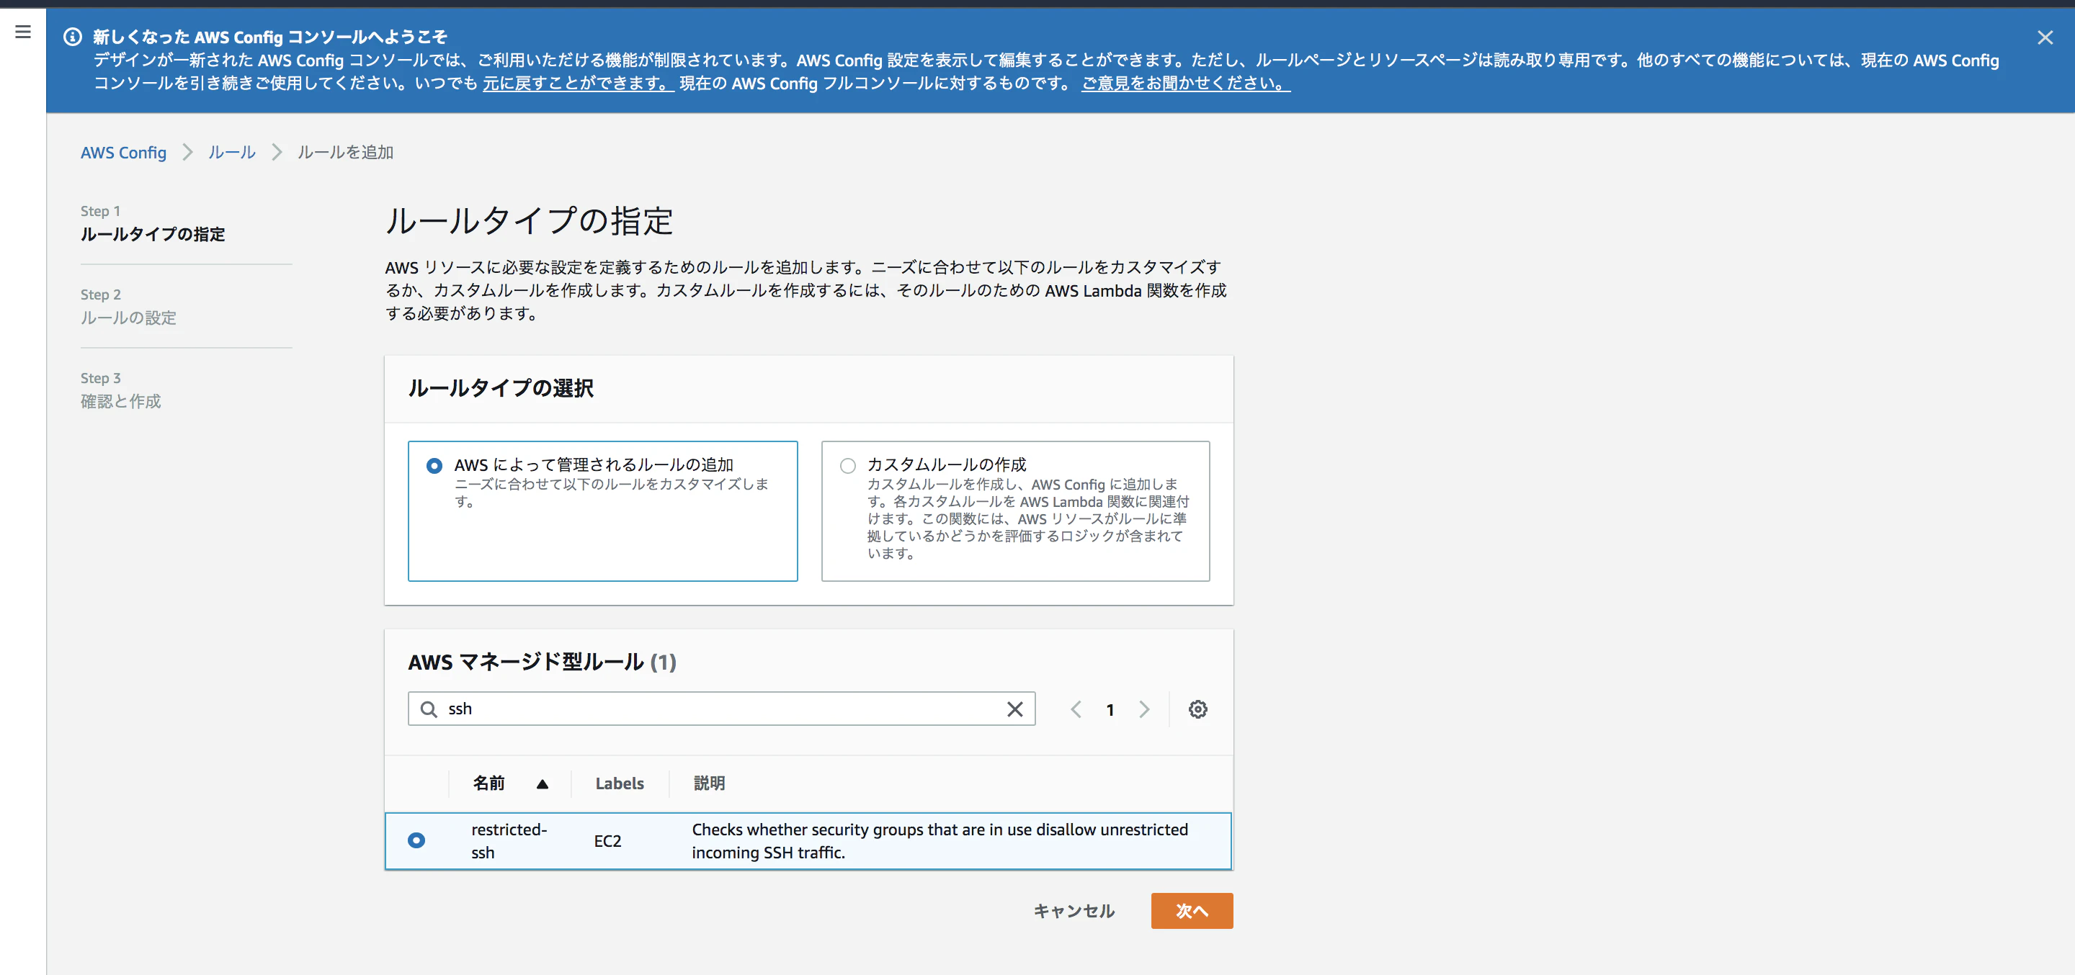Image resolution: width=2075 pixels, height=975 pixels.
Task: Go to next page of rules
Action: (x=1144, y=709)
